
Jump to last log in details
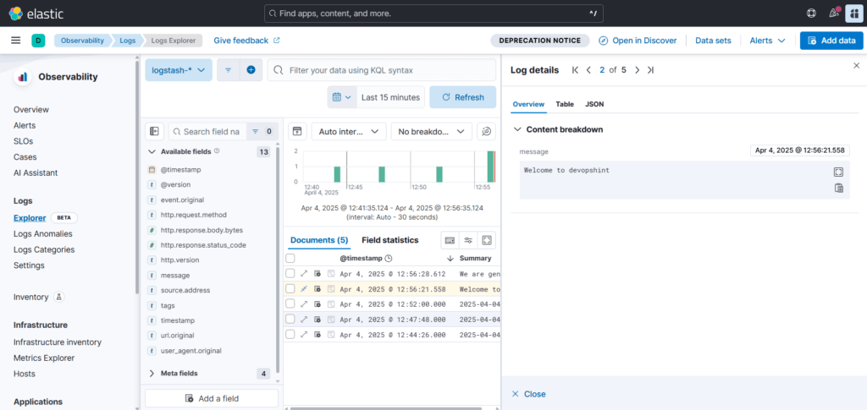(650, 70)
